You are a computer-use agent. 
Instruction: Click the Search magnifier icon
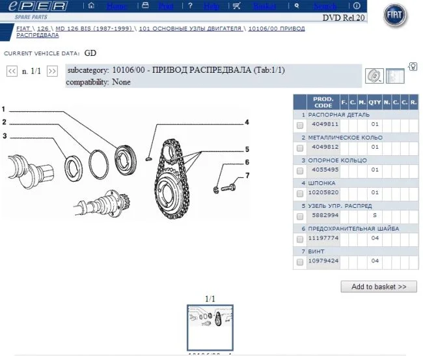[297, 6]
